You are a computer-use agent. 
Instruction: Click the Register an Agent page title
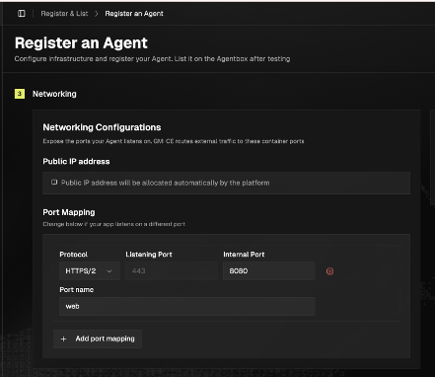click(x=81, y=43)
